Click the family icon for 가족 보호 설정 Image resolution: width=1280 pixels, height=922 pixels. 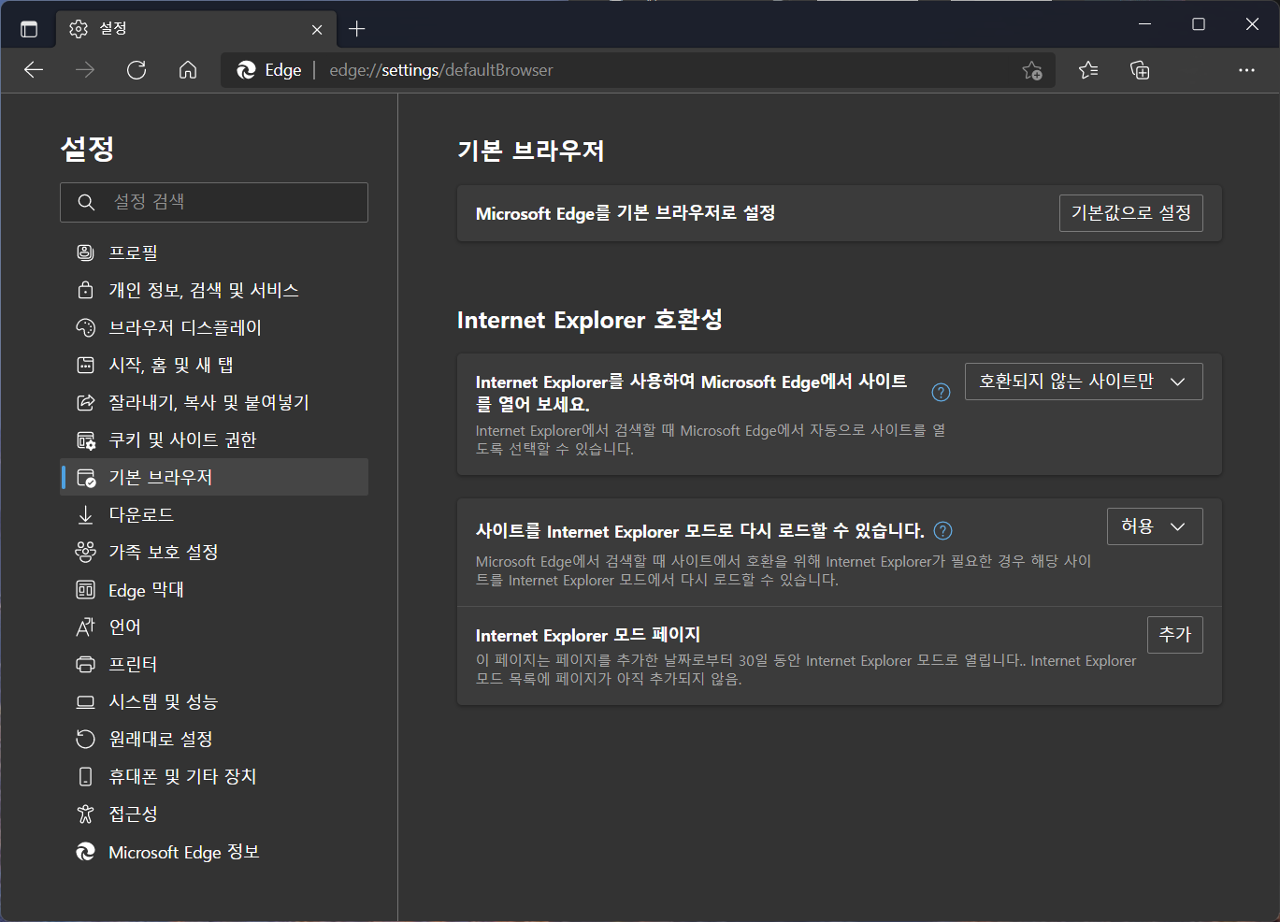point(85,552)
